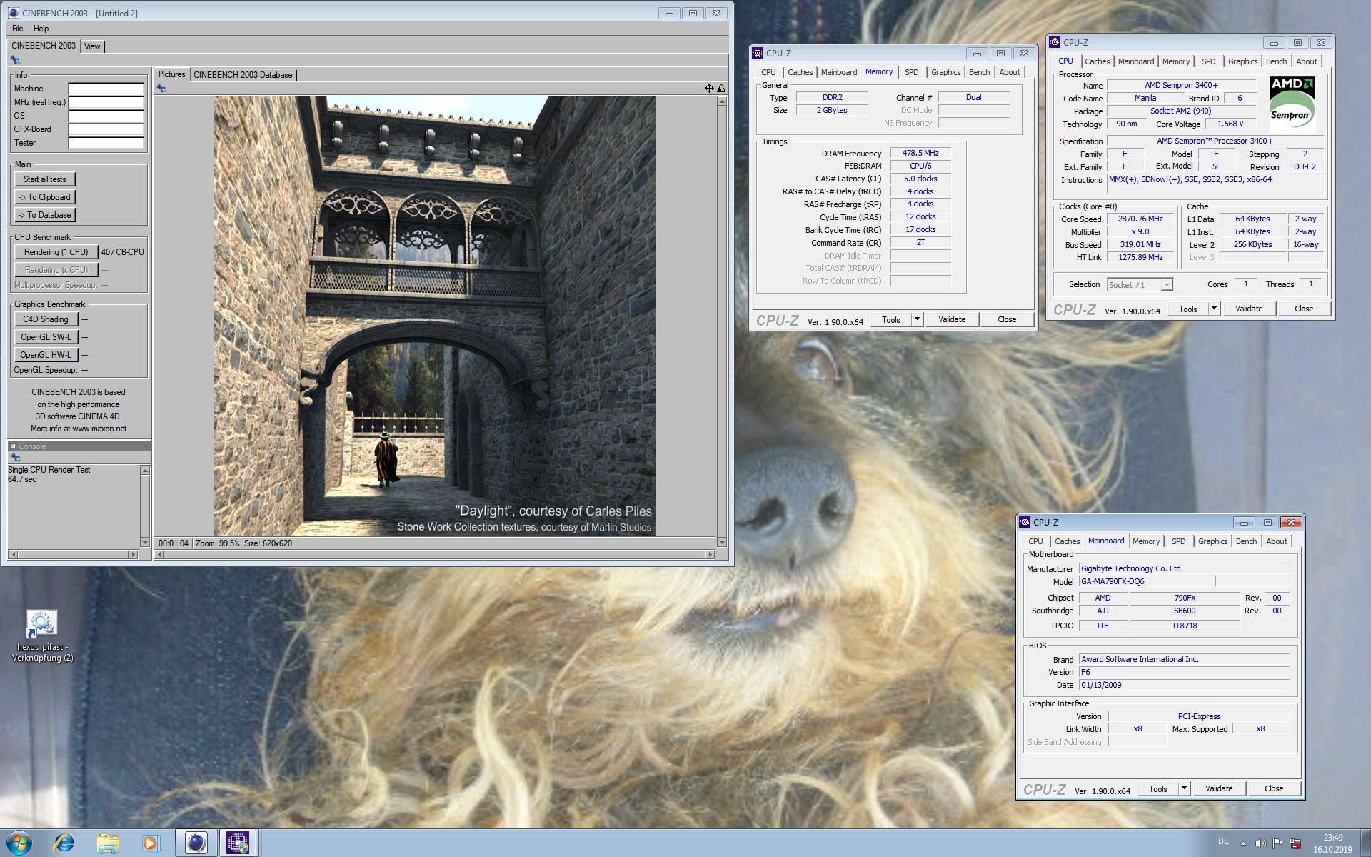Click the Console panel pin icon

pyautogui.click(x=15, y=458)
